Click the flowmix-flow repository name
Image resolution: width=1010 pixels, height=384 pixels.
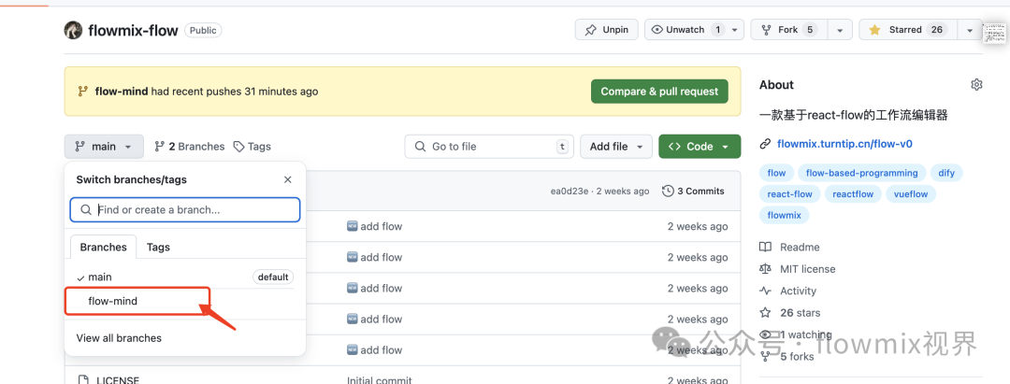point(133,30)
